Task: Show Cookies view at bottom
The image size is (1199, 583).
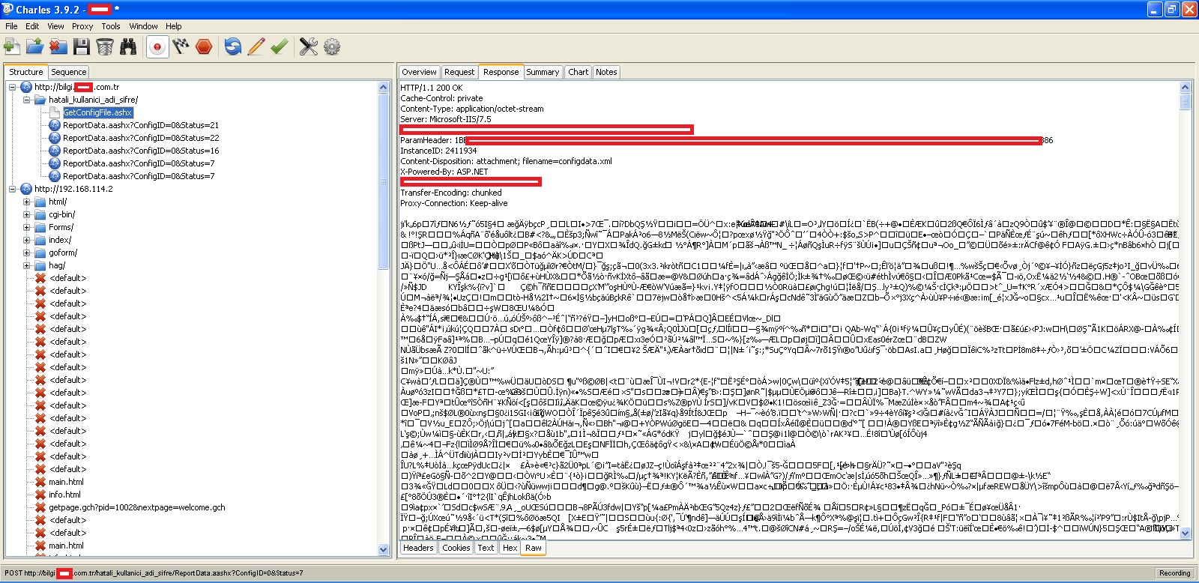Action: [x=456, y=548]
